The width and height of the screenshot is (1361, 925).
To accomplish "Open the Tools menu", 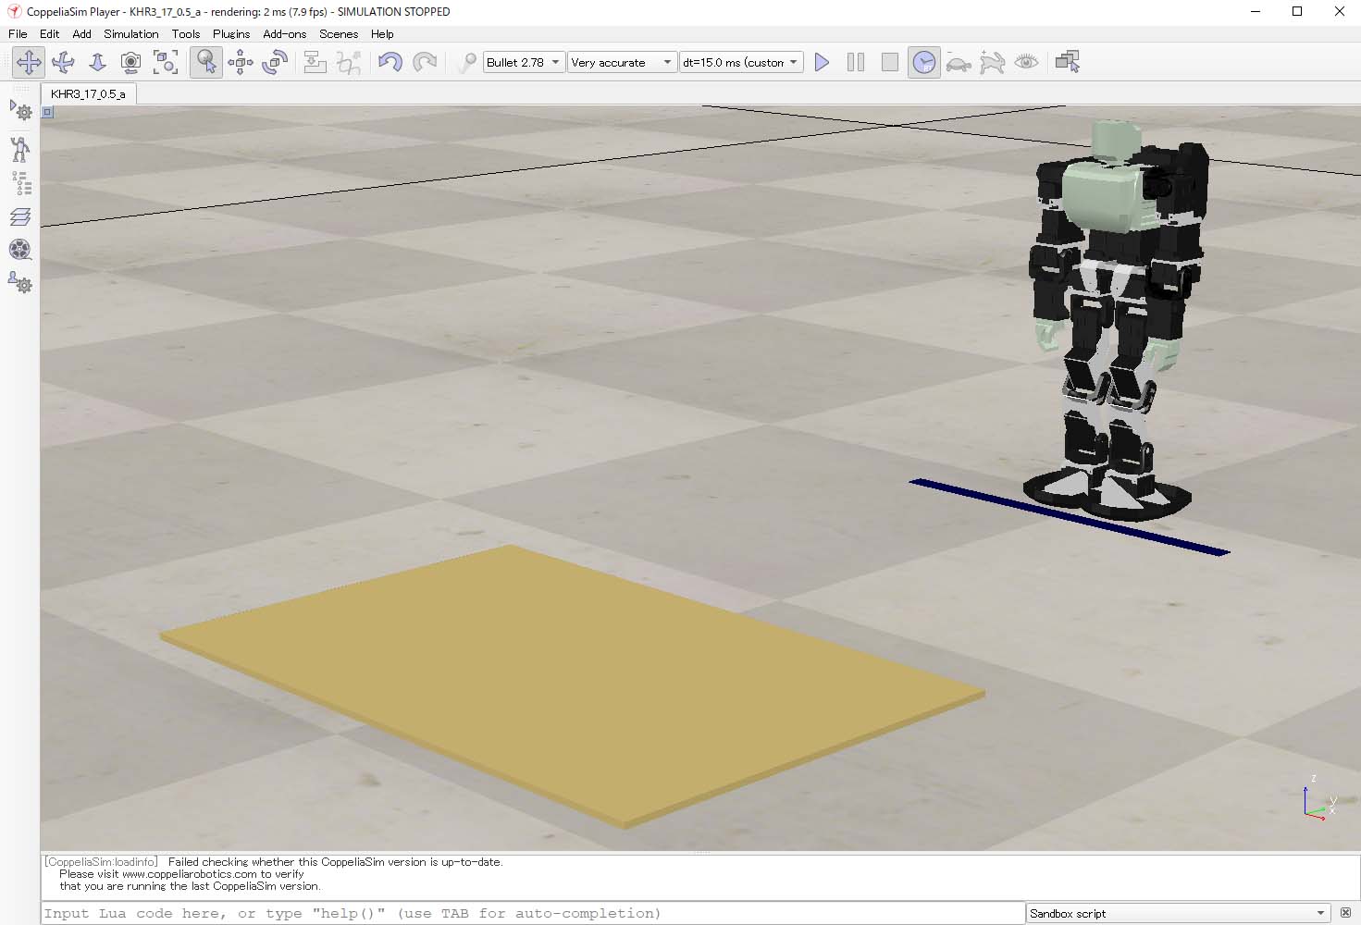I will pyautogui.click(x=185, y=33).
